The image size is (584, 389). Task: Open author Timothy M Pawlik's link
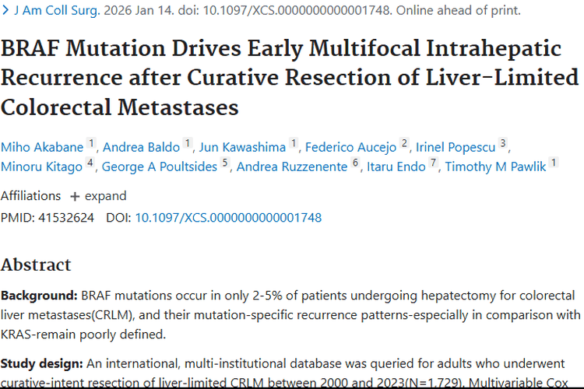click(496, 166)
